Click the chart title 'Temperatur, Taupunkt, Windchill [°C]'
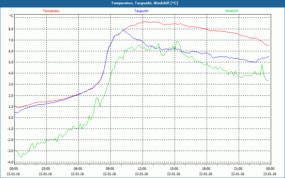Screen dimensions: 285x178 pyautogui.click(x=145, y=3)
